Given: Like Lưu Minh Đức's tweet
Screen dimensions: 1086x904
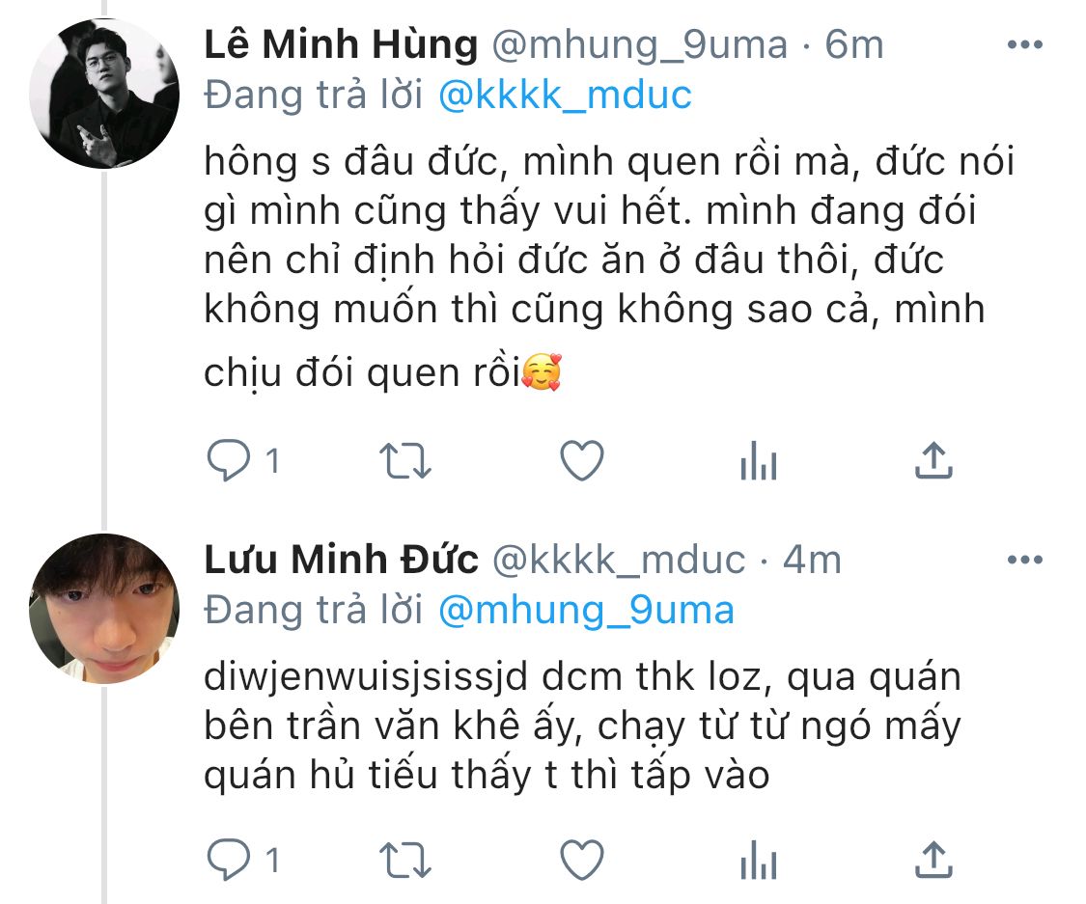Looking at the screenshot, I should (582, 860).
